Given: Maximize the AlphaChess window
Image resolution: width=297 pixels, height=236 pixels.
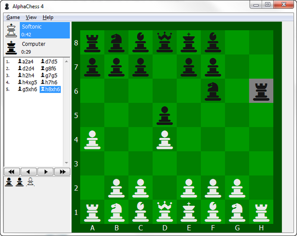Looking at the screenshot, I should click(x=268, y=4).
